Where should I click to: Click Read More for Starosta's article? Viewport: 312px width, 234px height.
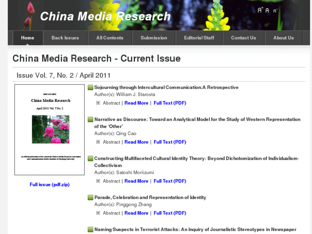click(136, 103)
